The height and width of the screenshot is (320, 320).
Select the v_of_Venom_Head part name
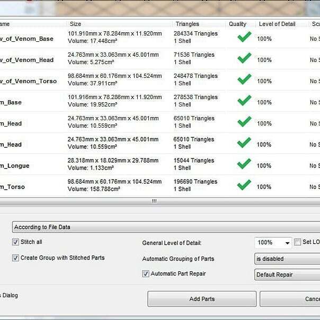coord(26,60)
